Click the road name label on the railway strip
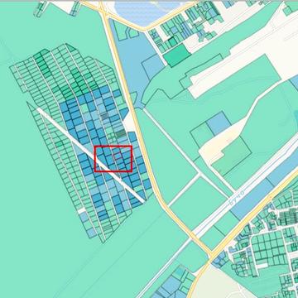This screenshot has width=298, height=298. pos(237,198)
